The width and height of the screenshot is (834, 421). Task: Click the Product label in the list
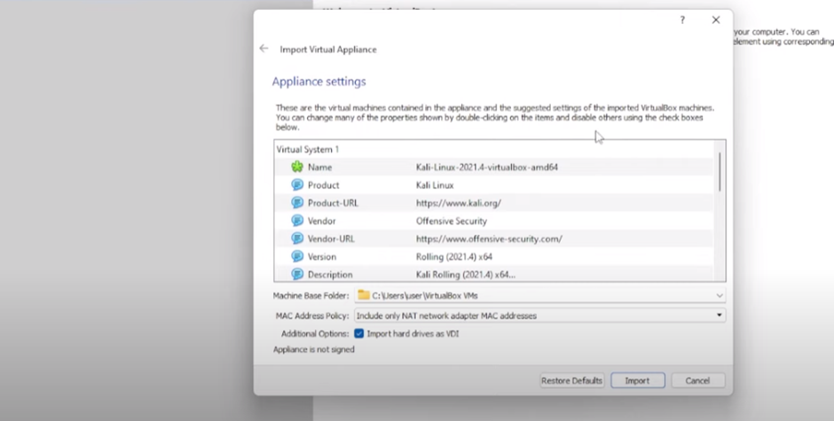click(323, 185)
